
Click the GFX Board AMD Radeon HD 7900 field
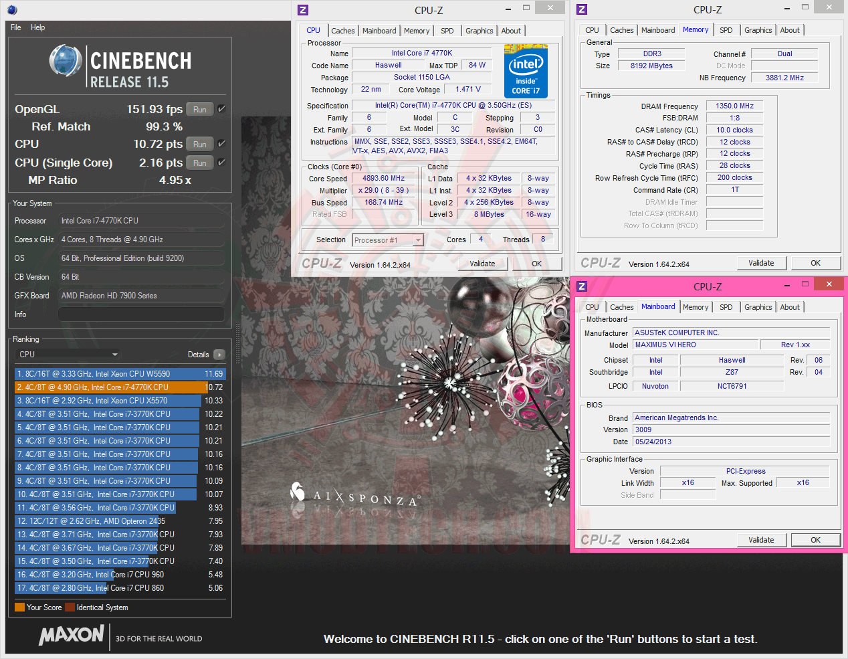coord(141,296)
